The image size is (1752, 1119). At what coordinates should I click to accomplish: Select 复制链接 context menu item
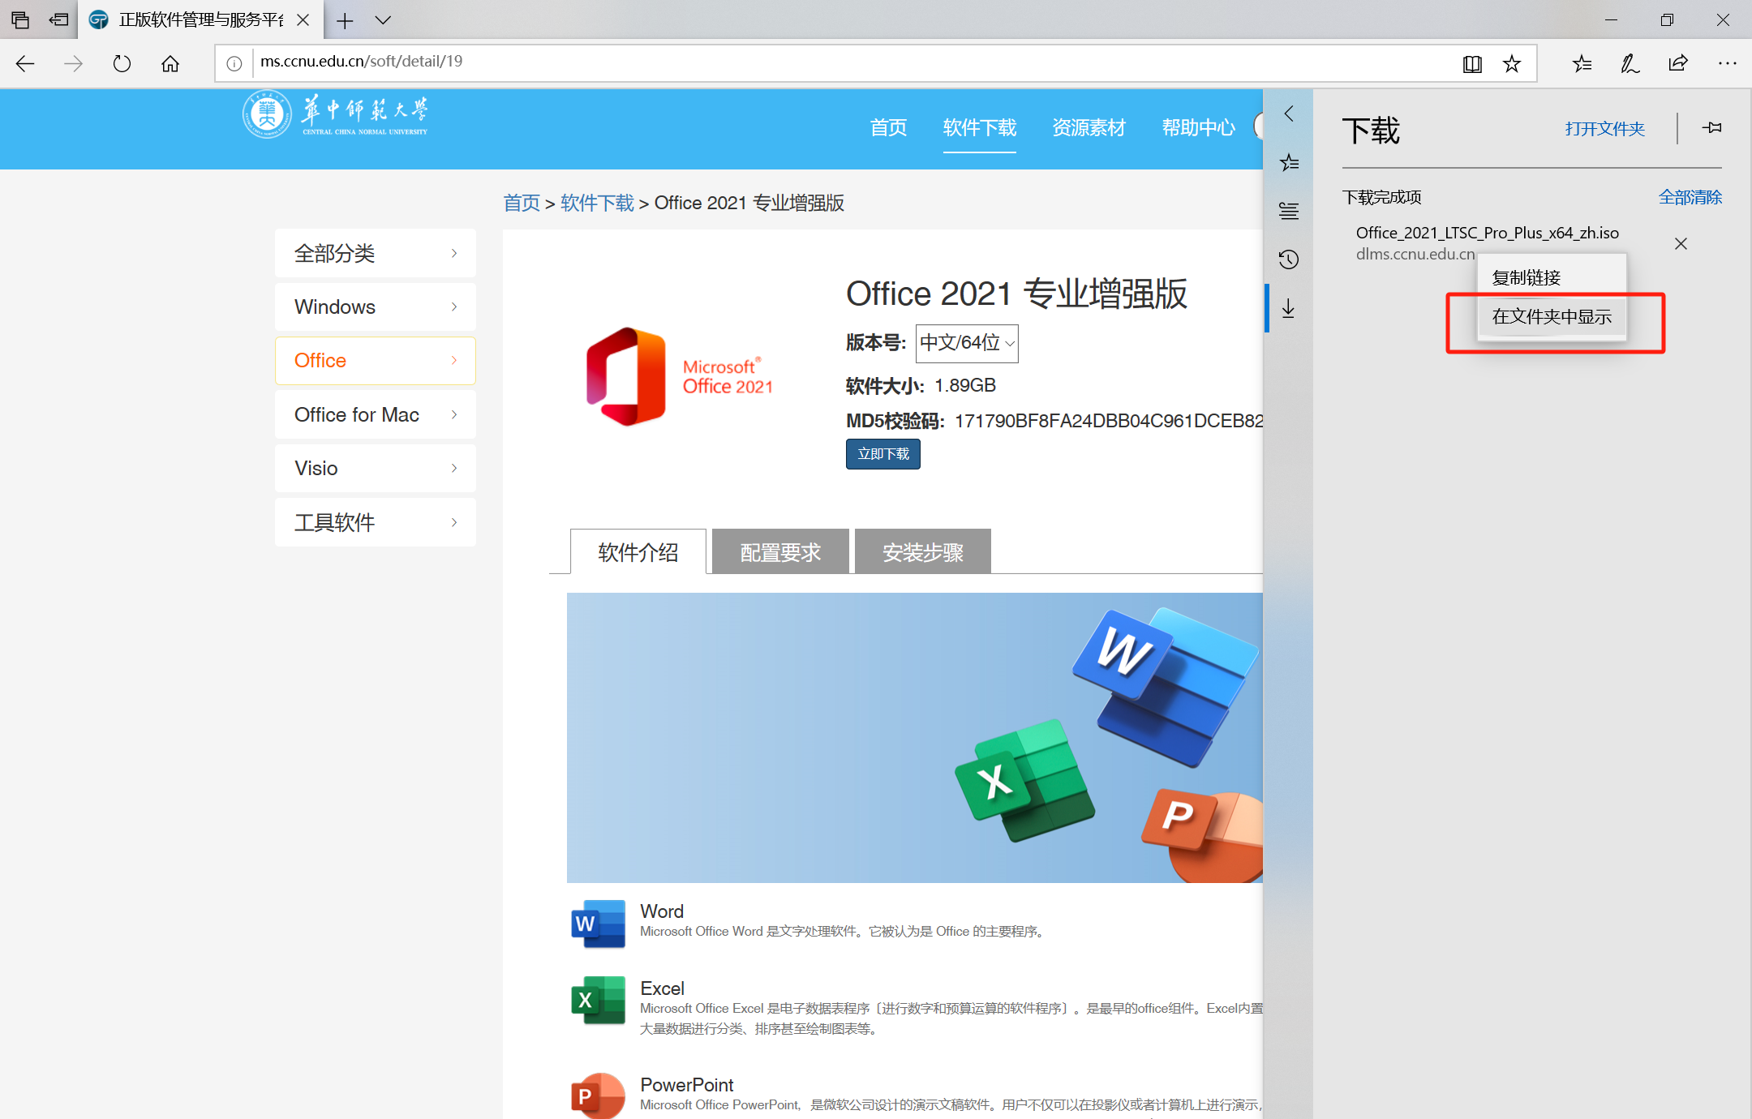pyautogui.click(x=1552, y=277)
